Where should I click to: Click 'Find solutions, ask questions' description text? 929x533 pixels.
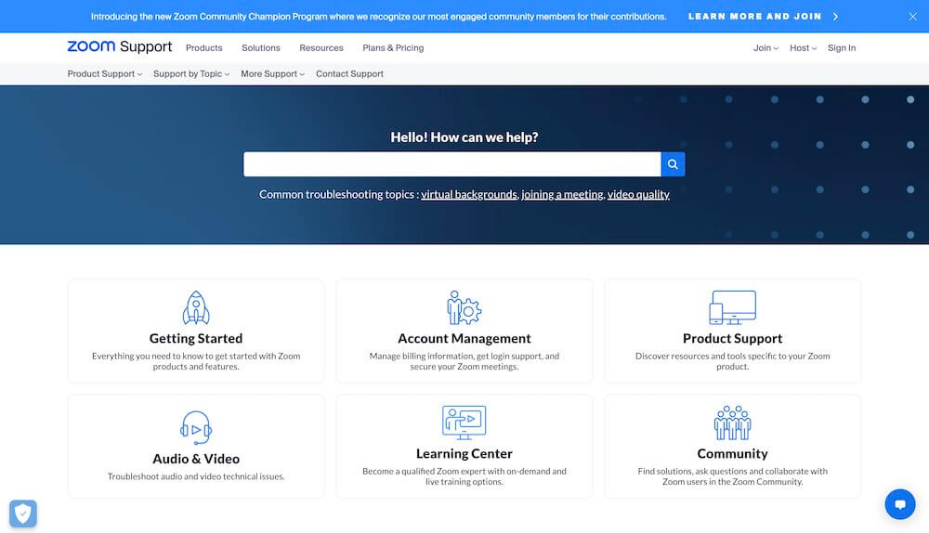(x=733, y=476)
